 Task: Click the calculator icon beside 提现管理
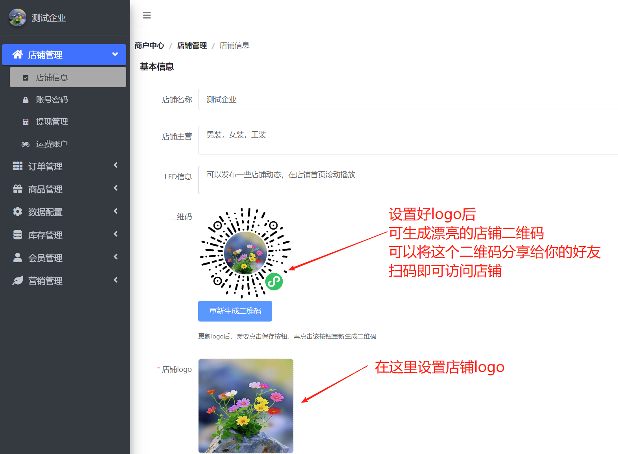coord(26,122)
